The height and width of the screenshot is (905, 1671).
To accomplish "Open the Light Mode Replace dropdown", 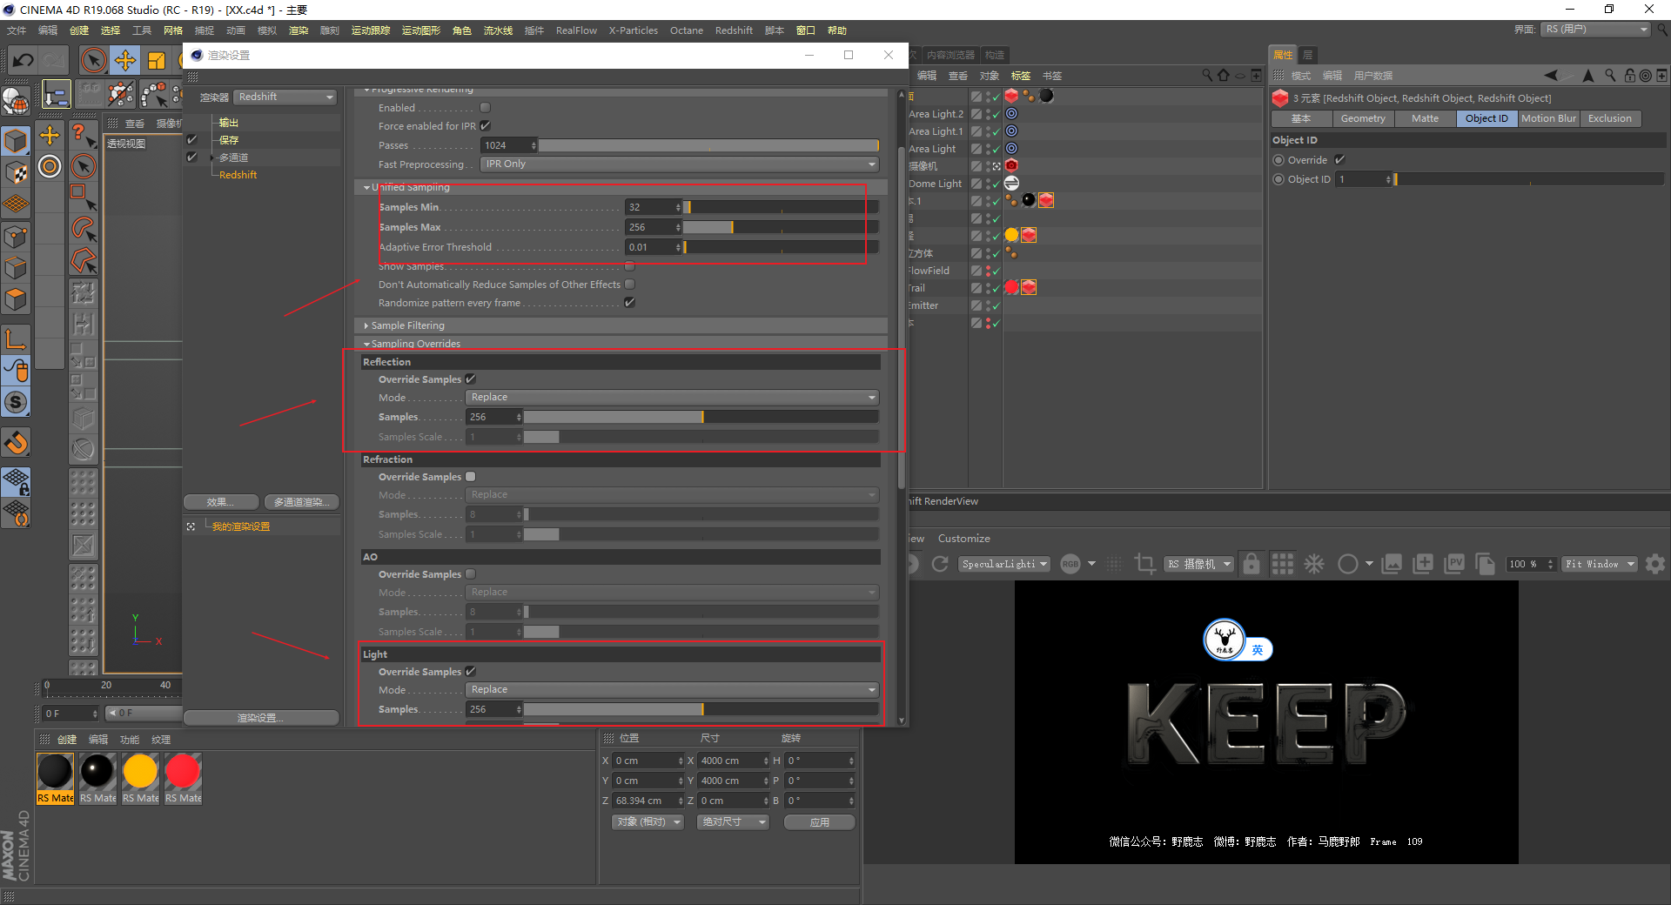I will point(672,690).
